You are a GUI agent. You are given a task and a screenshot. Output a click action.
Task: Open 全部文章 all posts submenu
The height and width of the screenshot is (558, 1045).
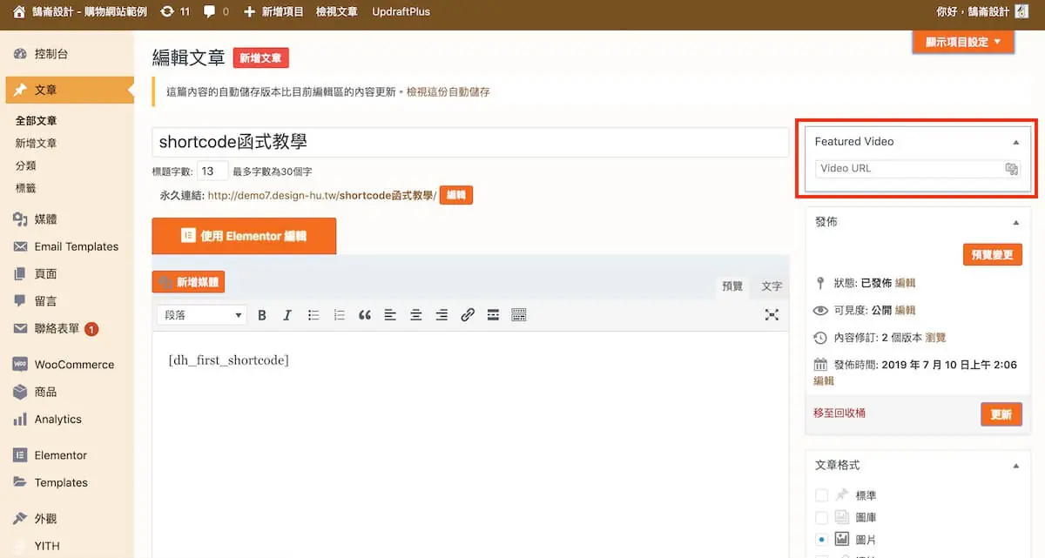coord(37,121)
